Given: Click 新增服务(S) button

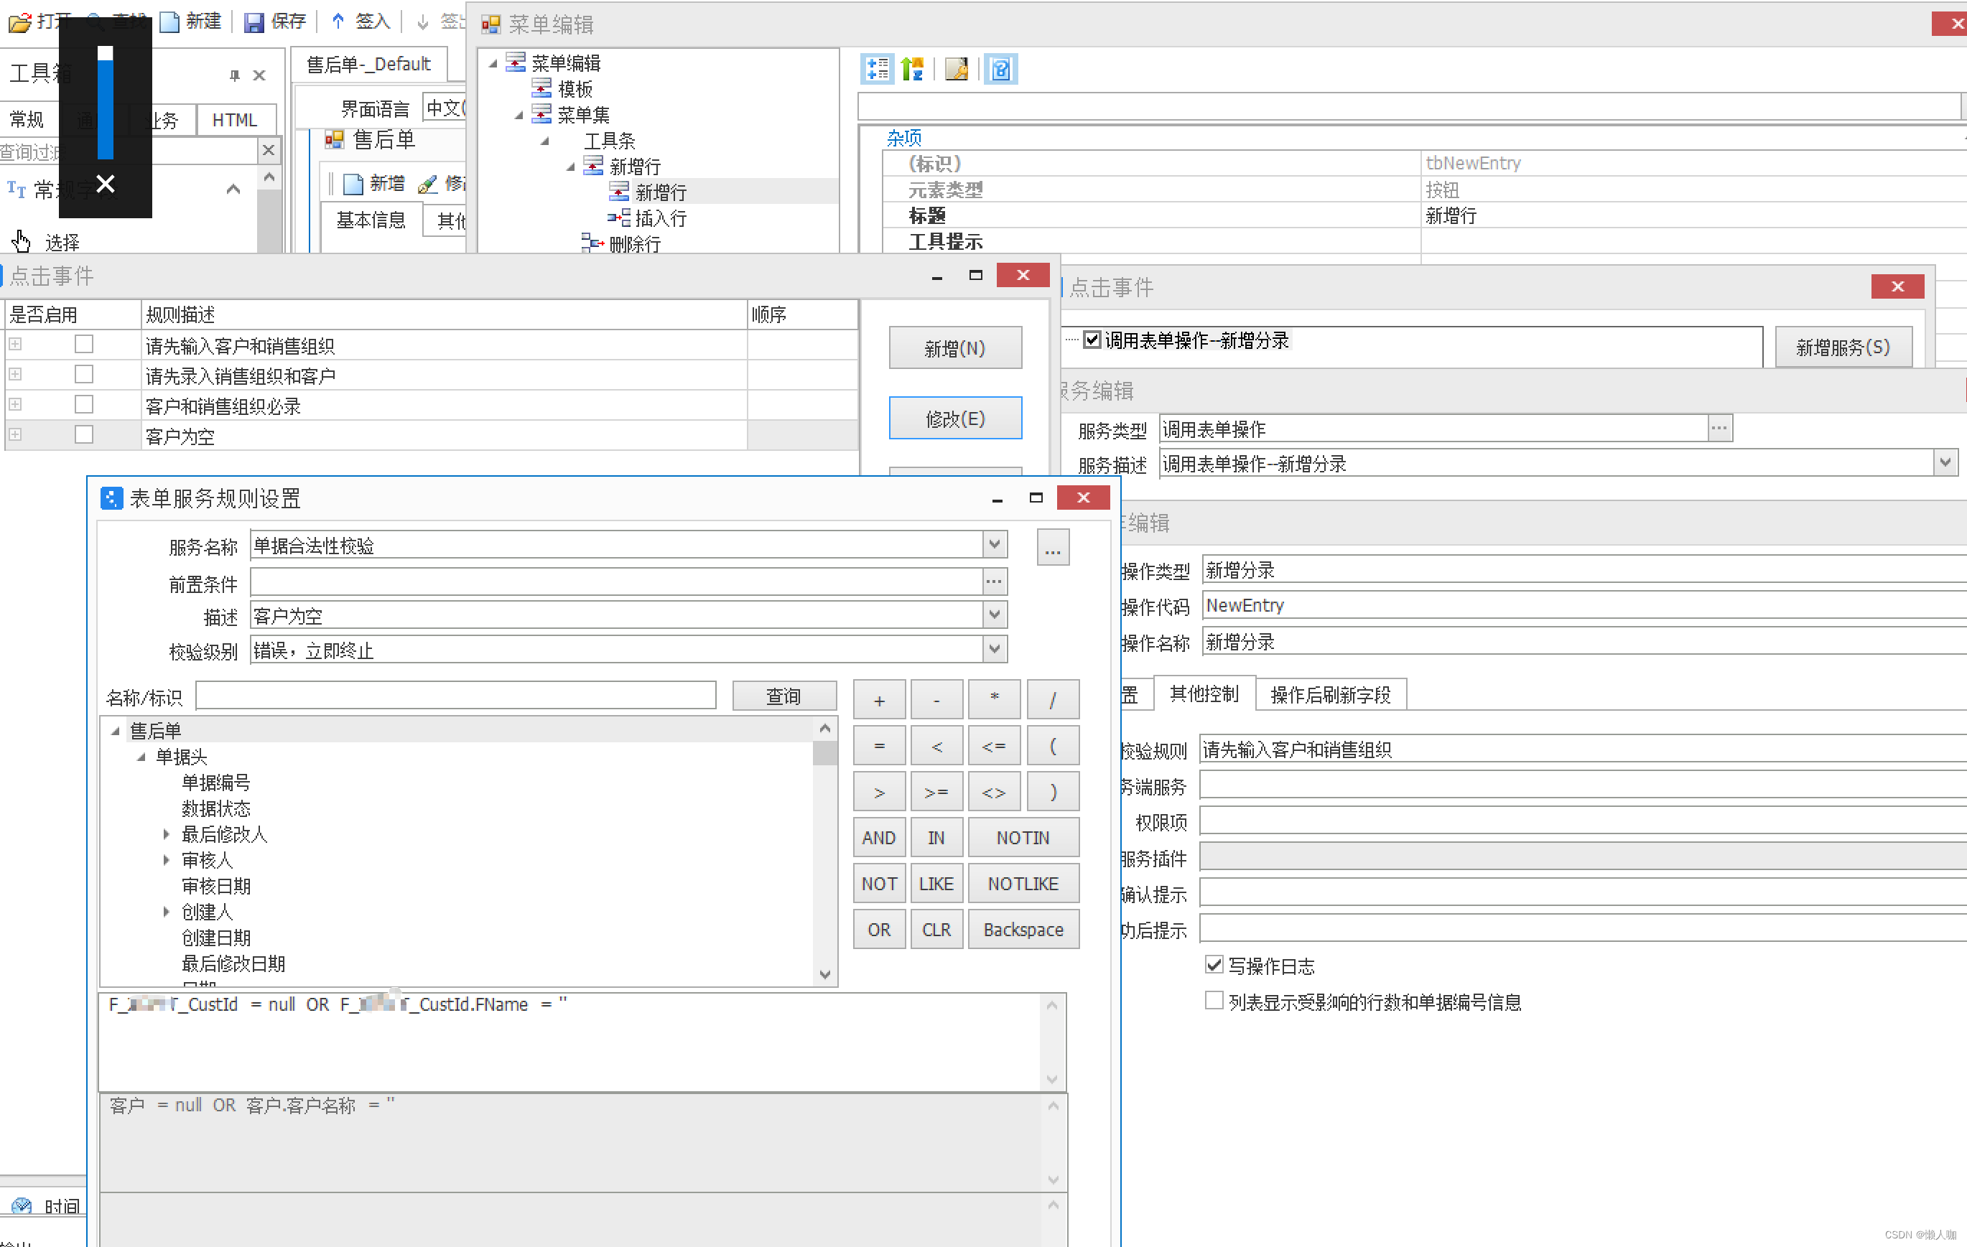Looking at the screenshot, I should coord(1842,347).
